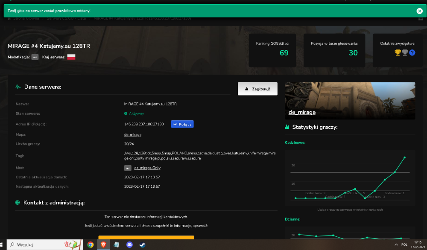Click the modification badge next to Modyfikacja
This screenshot has height=250, width=427.
35,57
